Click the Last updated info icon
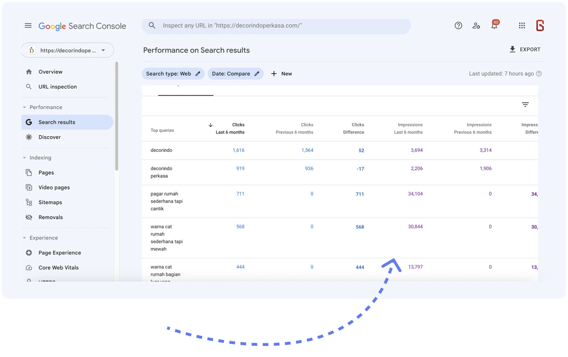The height and width of the screenshot is (357, 568). pos(539,74)
